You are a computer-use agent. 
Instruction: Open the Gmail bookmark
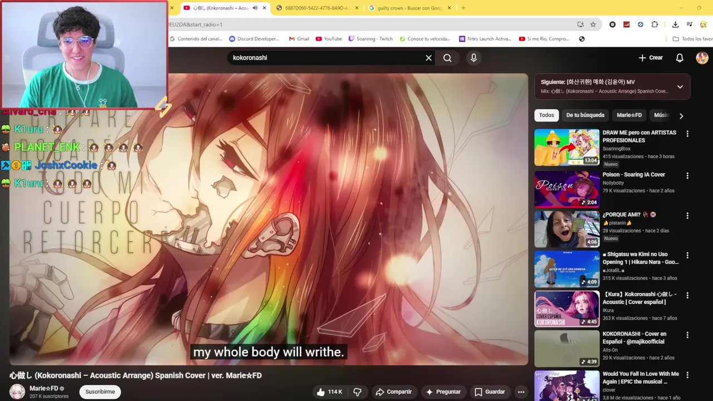299,39
